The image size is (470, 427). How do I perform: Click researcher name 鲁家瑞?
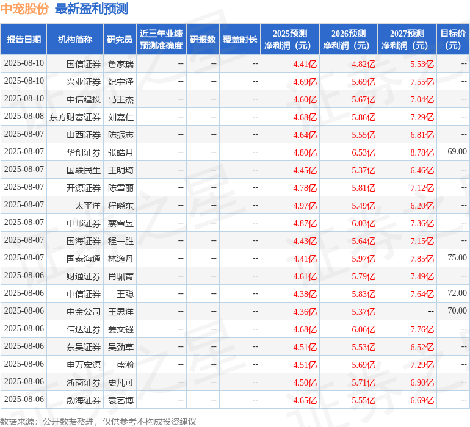[x=120, y=64]
